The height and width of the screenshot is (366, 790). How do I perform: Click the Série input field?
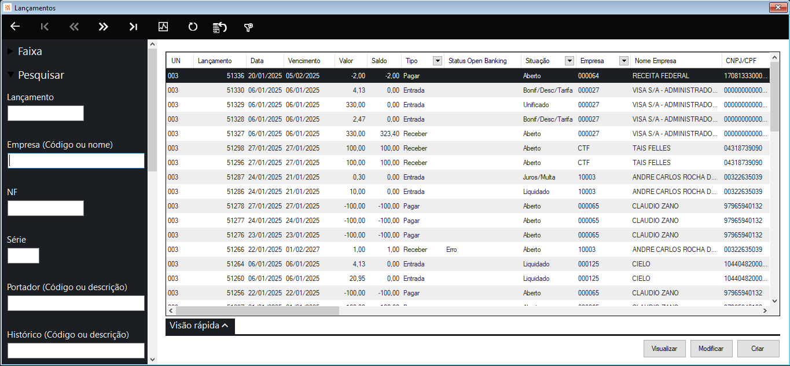coord(23,256)
